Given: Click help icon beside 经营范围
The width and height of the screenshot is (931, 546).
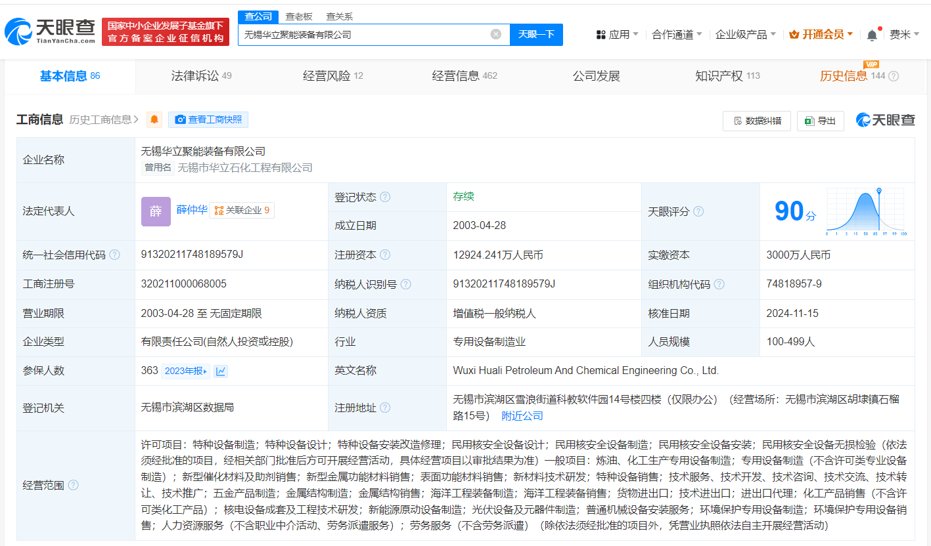Looking at the screenshot, I should click(x=73, y=485).
